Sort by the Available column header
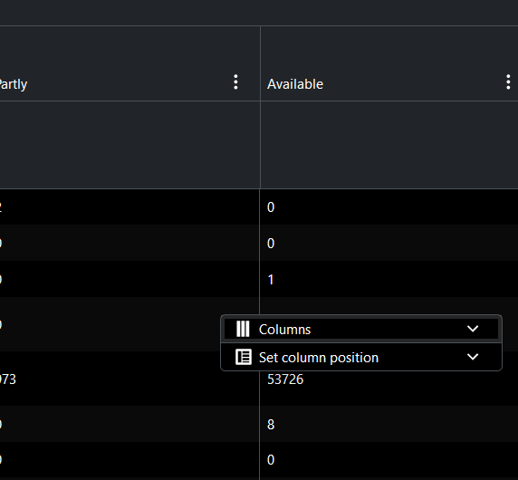518x480 pixels. (x=295, y=84)
